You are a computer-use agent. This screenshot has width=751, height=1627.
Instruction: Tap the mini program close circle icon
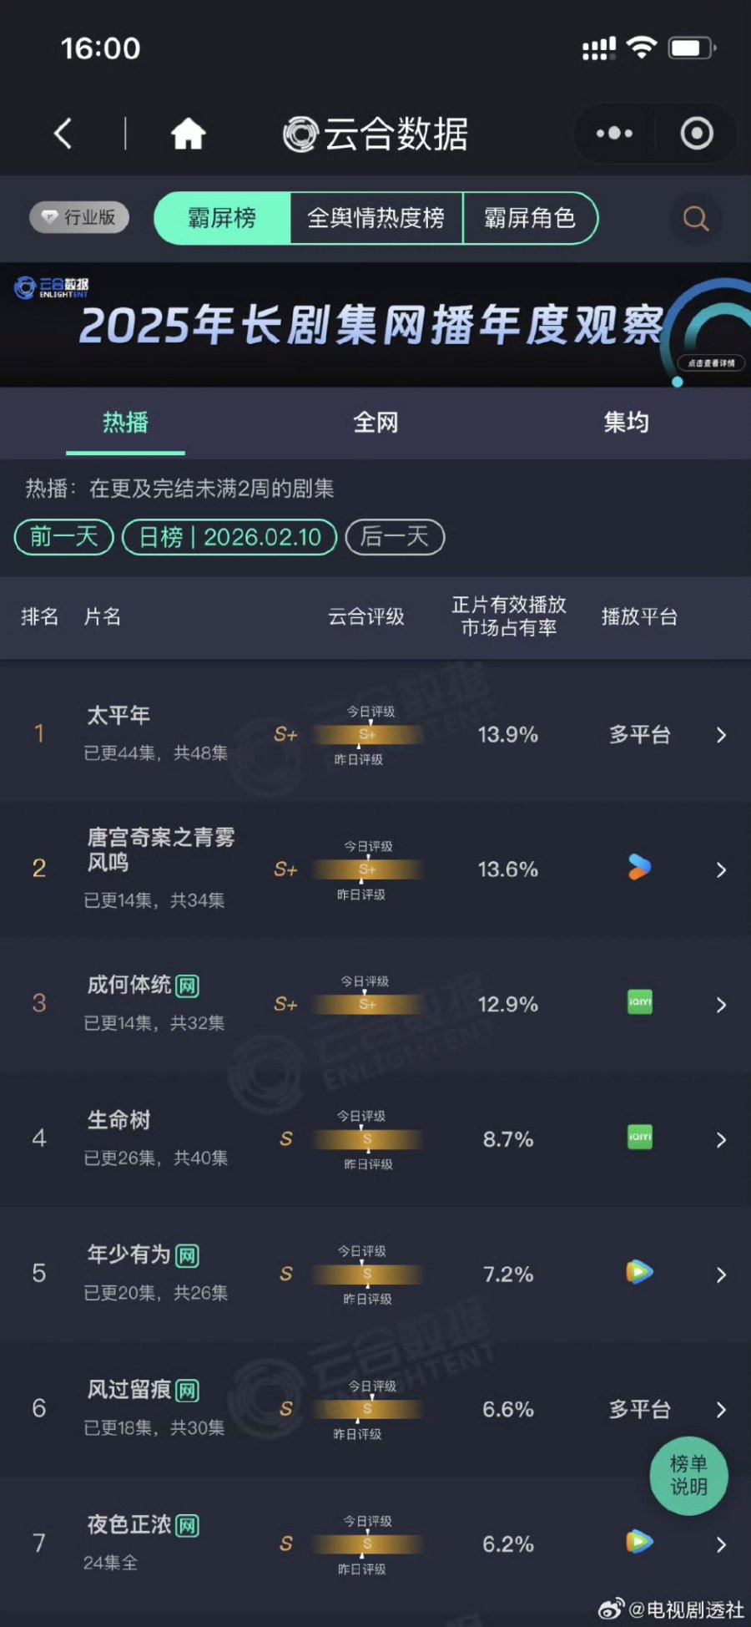point(697,134)
